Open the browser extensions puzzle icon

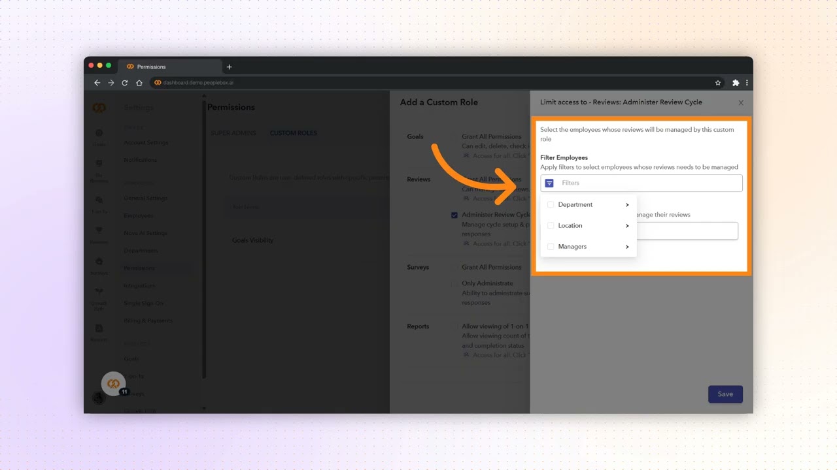(736, 83)
